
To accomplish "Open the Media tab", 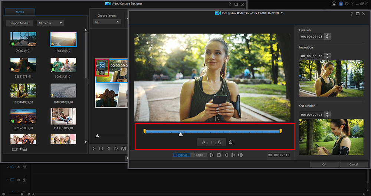I will pos(20,12).
